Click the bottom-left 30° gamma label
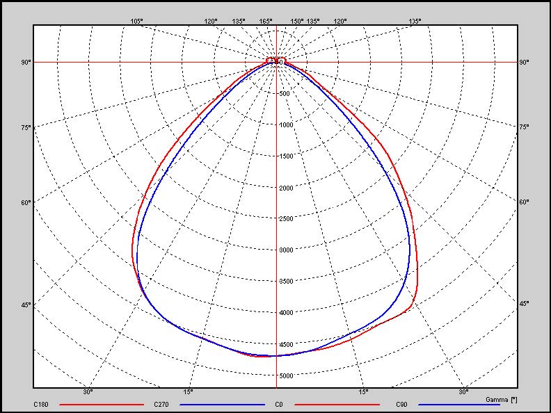Image resolution: width=551 pixels, height=413 pixels. point(88,392)
